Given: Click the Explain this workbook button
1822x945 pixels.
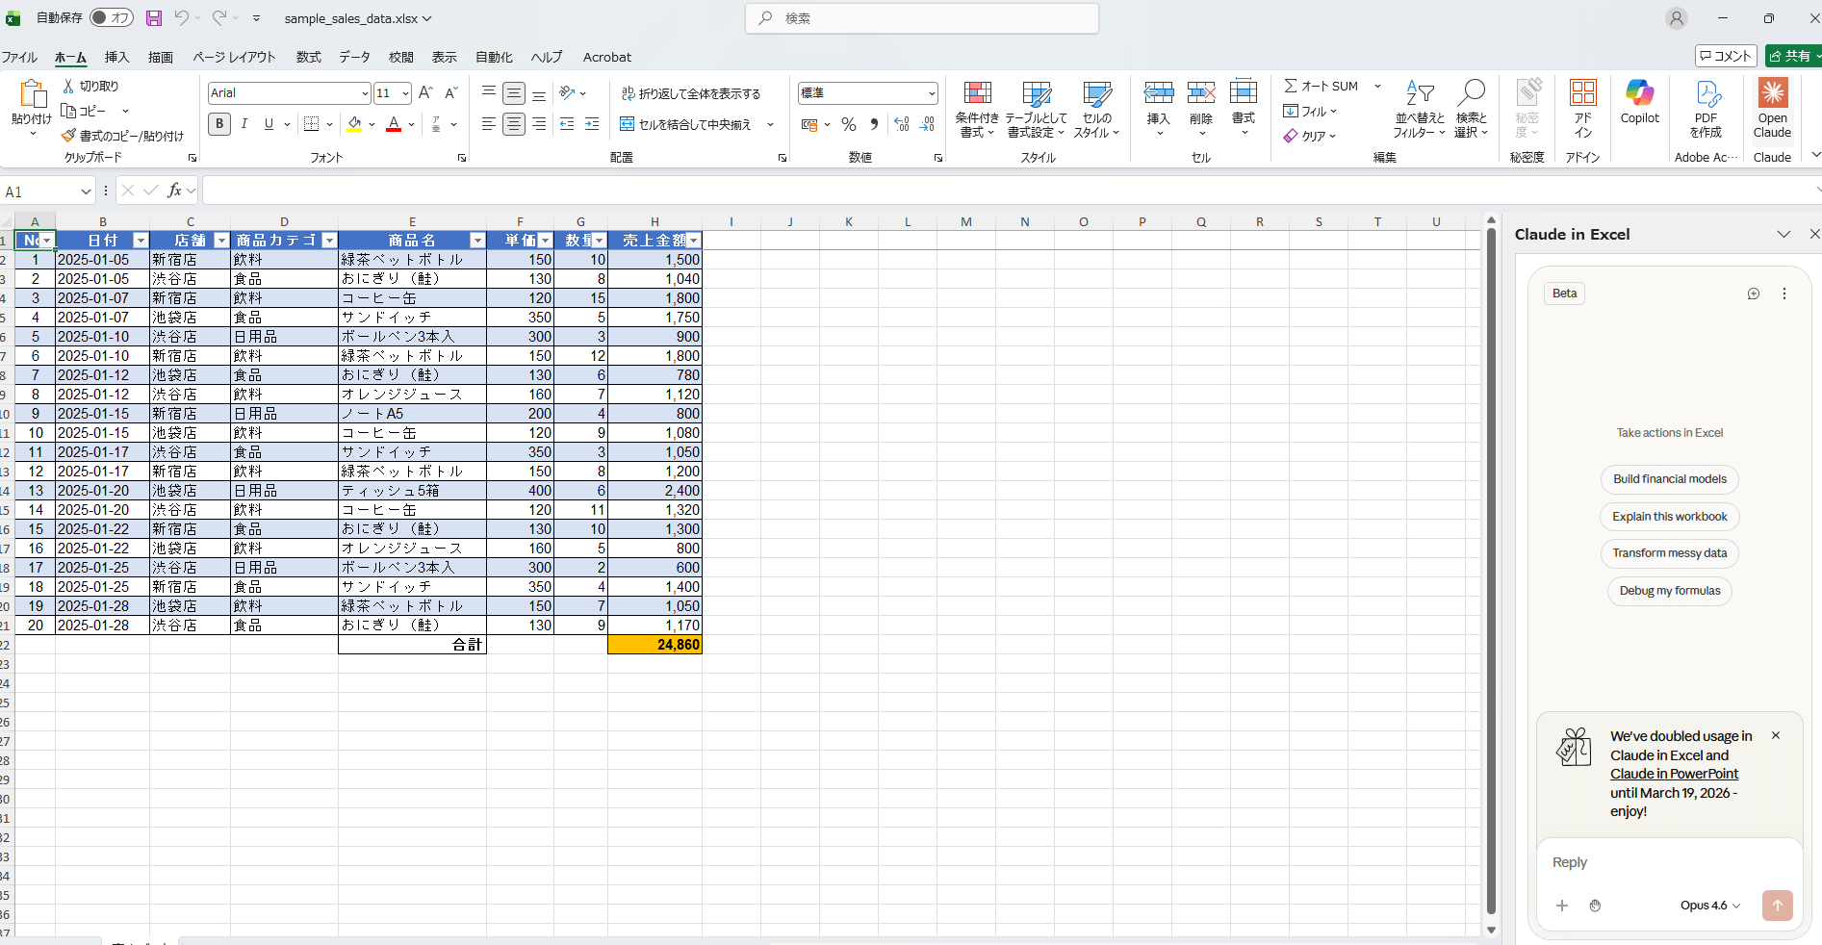Looking at the screenshot, I should [x=1669, y=517].
